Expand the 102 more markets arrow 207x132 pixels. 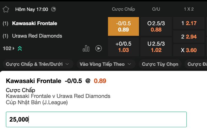click(13, 48)
